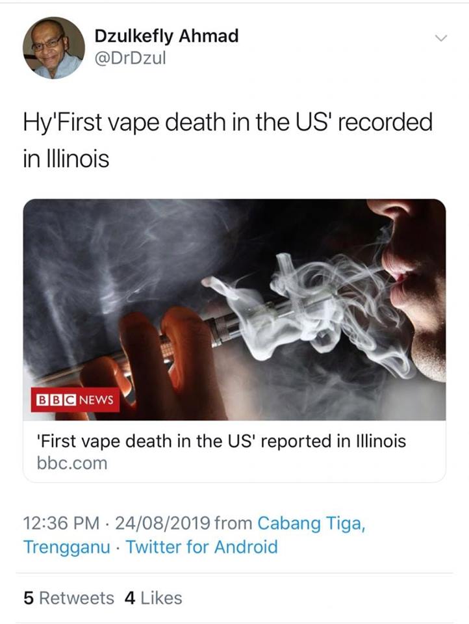Click the link card footer area
469x624 pixels.
click(x=234, y=451)
